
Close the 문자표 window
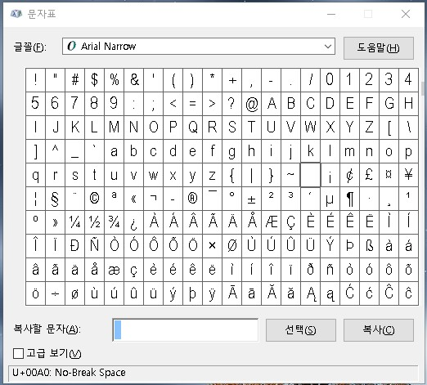click(x=406, y=14)
